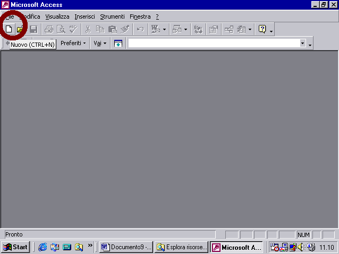Open the Preferiti dropdown on Web toolbar
This screenshot has height=254, width=339.
click(x=73, y=43)
